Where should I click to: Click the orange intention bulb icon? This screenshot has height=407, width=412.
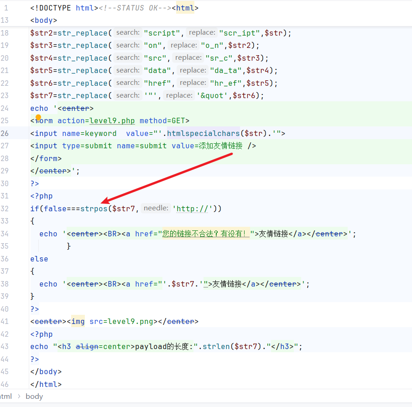(x=38, y=118)
